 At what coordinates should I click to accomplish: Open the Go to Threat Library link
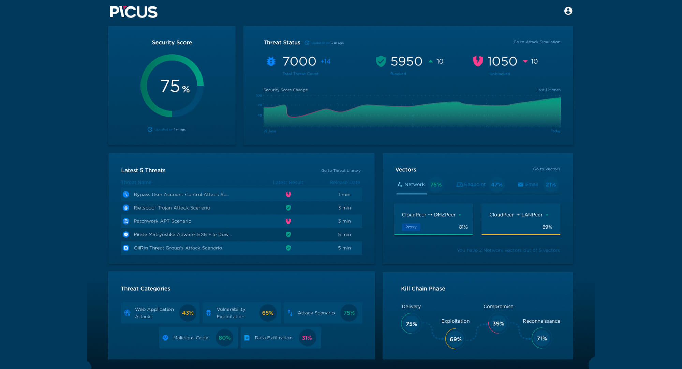point(341,170)
